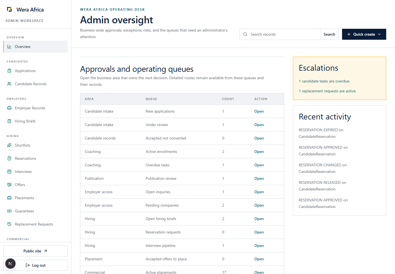Go to Overview in the sidebar
The width and height of the screenshot is (395, 274).
[x=36, y=47]
